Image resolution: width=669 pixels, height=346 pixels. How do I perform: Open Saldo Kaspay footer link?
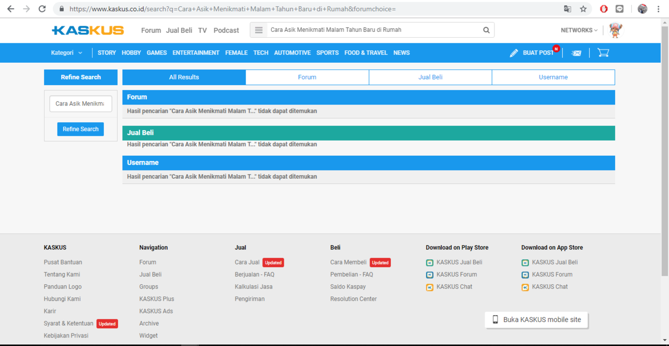[x=348, y=287]
